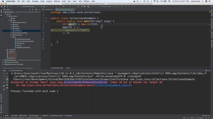This screenshot has width=213, height=119.
Task: Expand the exceptionhandling package
Action: 11,33
